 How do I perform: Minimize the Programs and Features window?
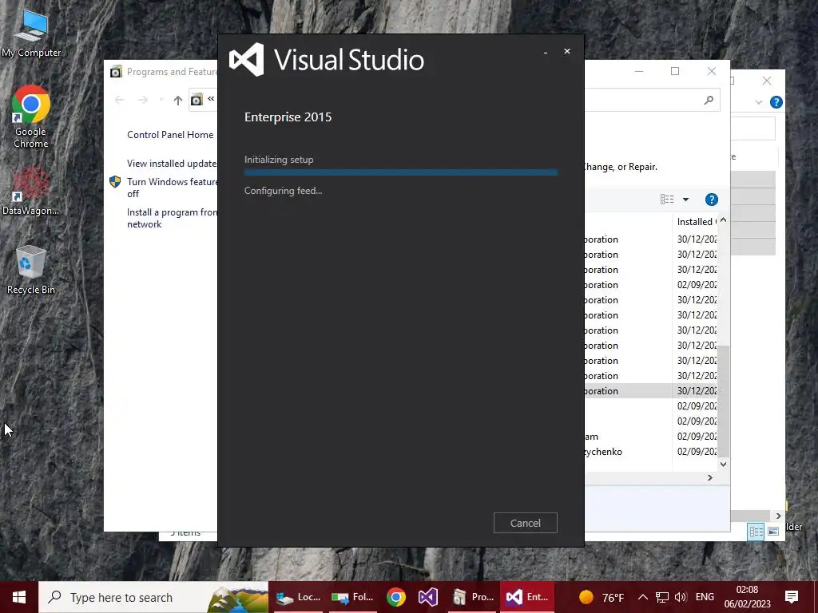pyautogui.click(x=639, y=71)
